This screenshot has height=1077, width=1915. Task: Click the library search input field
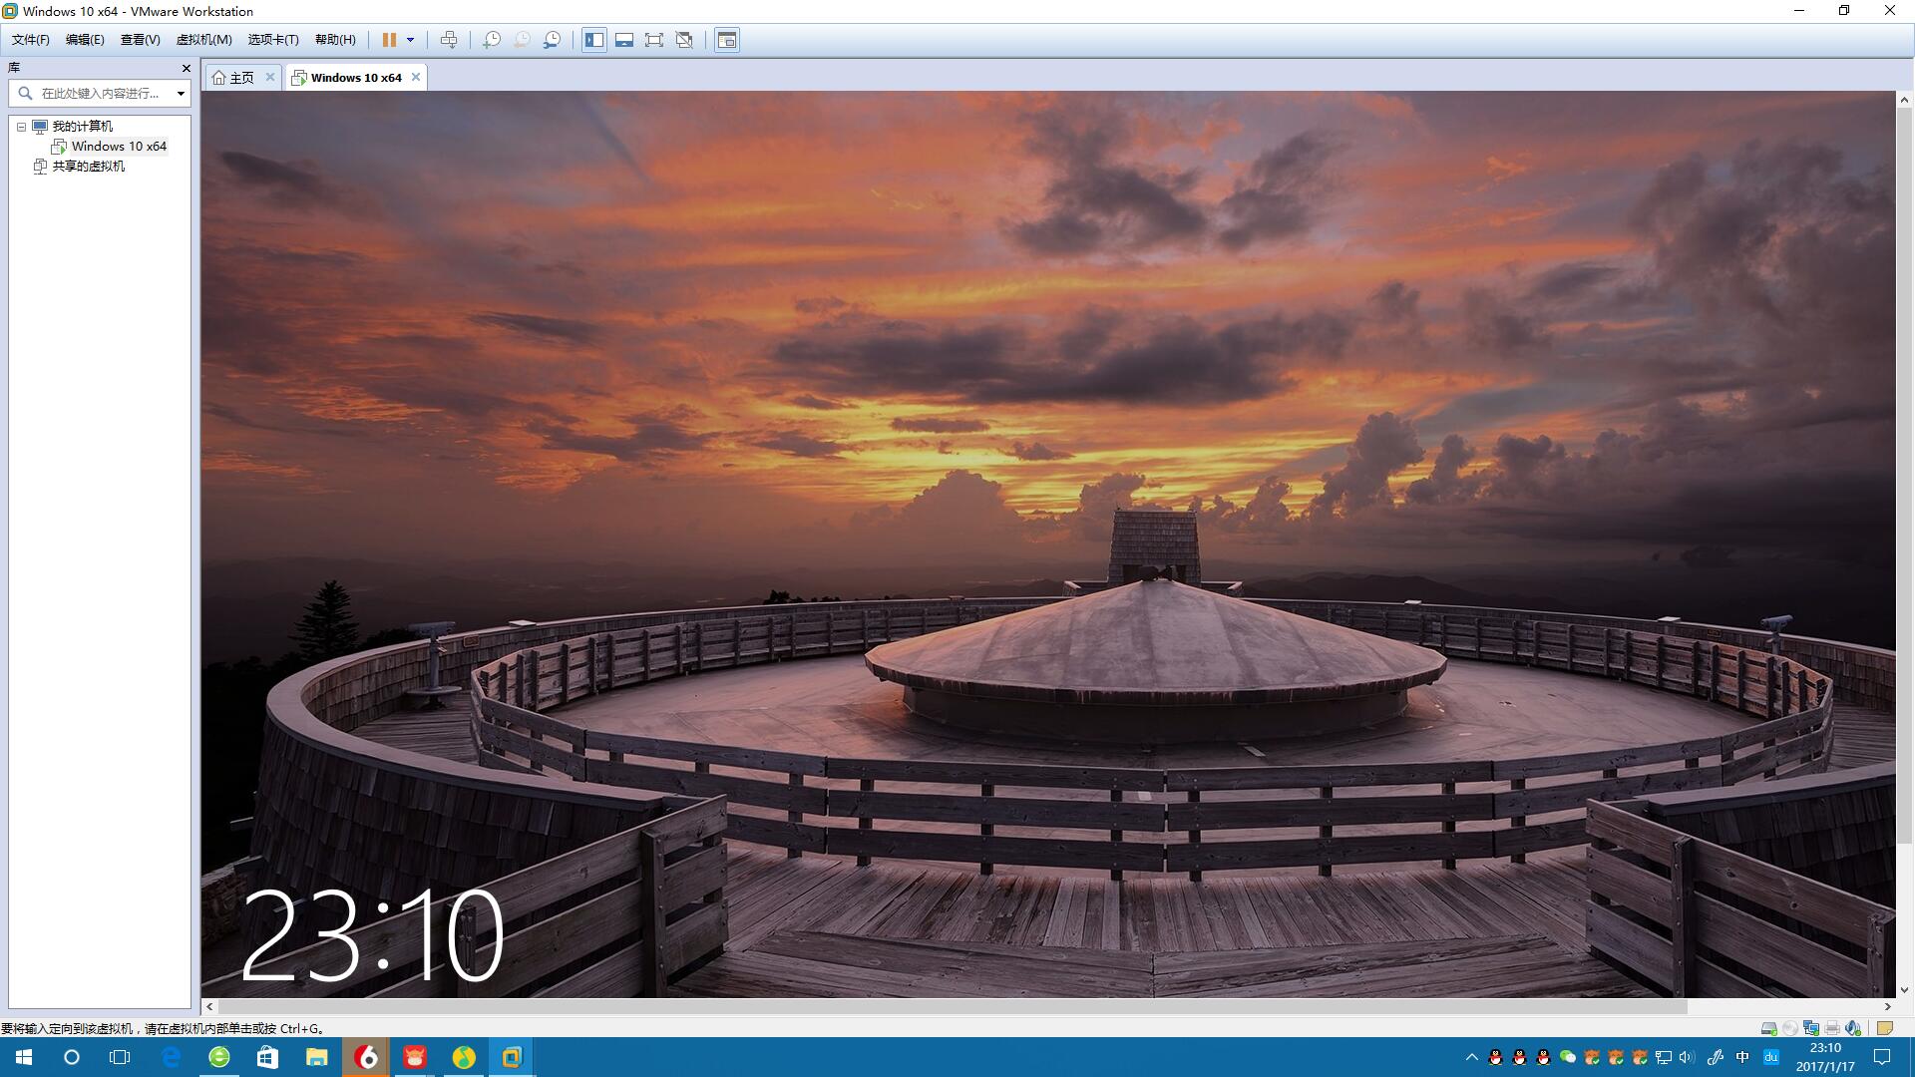(x=100, y=94)
